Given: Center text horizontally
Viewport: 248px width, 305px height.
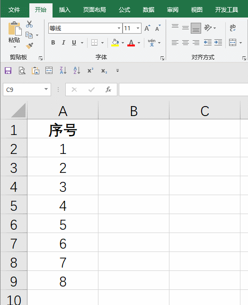Looking at the screenshot, I should (x=186, y=43).
